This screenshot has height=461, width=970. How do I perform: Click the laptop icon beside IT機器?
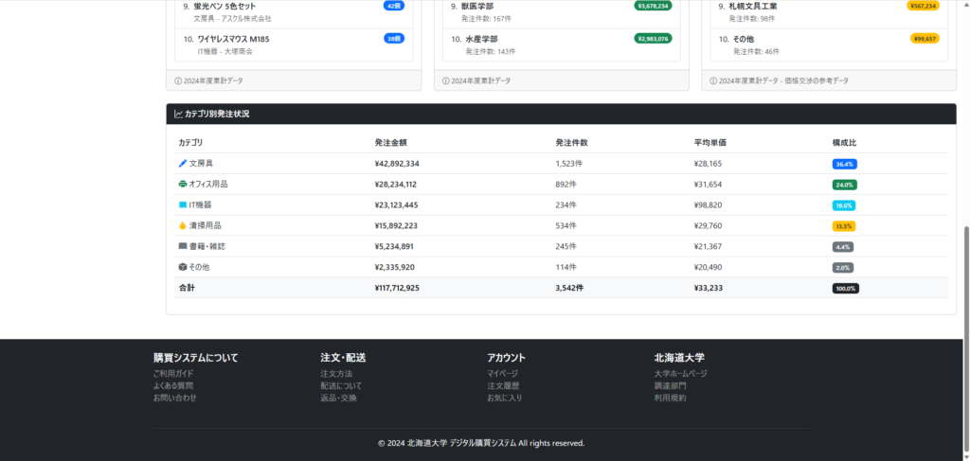click(183, 205)
